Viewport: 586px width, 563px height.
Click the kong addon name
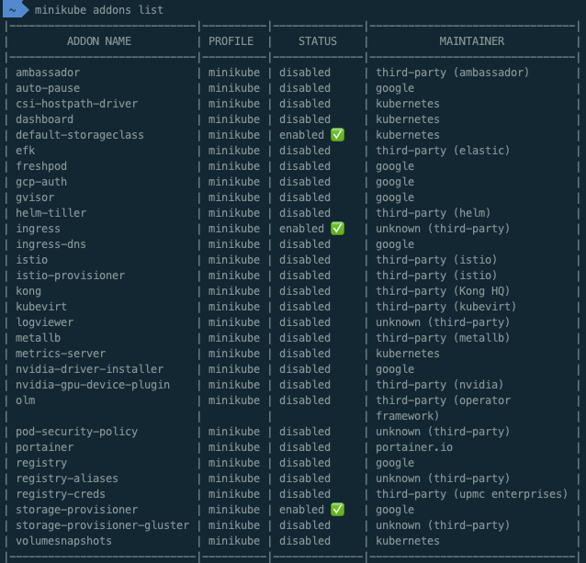(x=28, y=291)
